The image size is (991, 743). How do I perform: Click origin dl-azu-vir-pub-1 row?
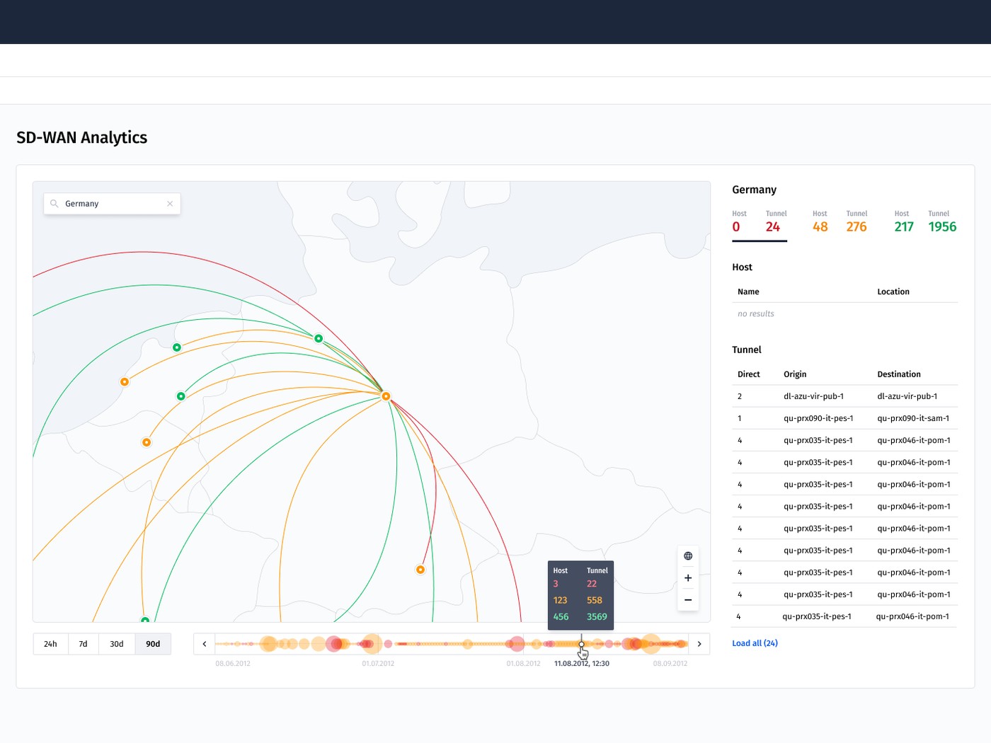813,396
